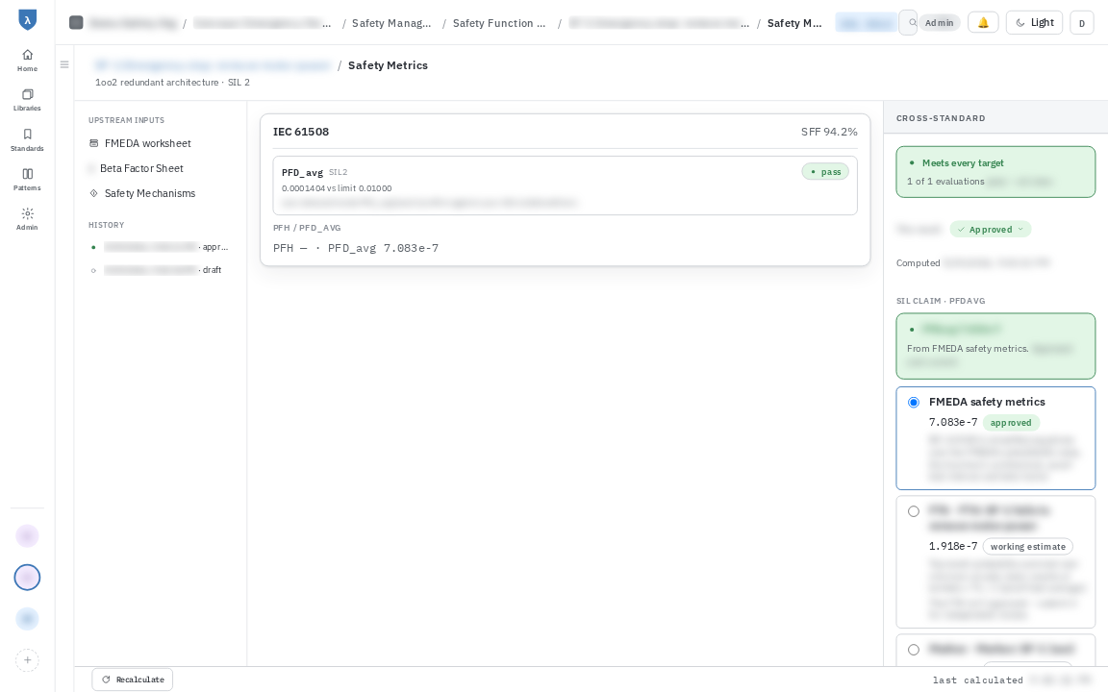The height and width of the screenshot is (692, 1108).
Task: Click the last calculated status text
Action: (978, 680)
